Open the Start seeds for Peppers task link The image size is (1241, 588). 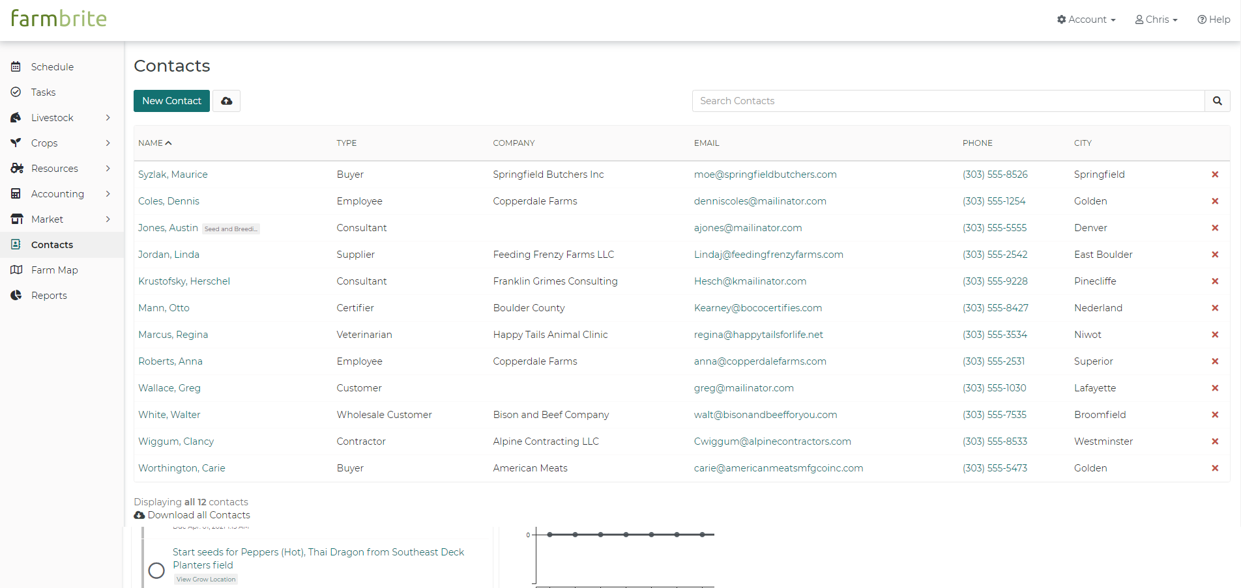[x=318, y=559]
